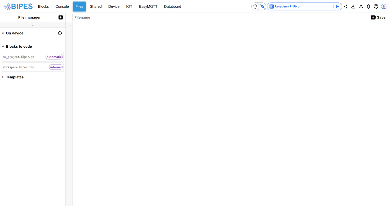Viewport: 389px width, 206px height.
Task: Open the user account avatar
Action: coord(384,6)
